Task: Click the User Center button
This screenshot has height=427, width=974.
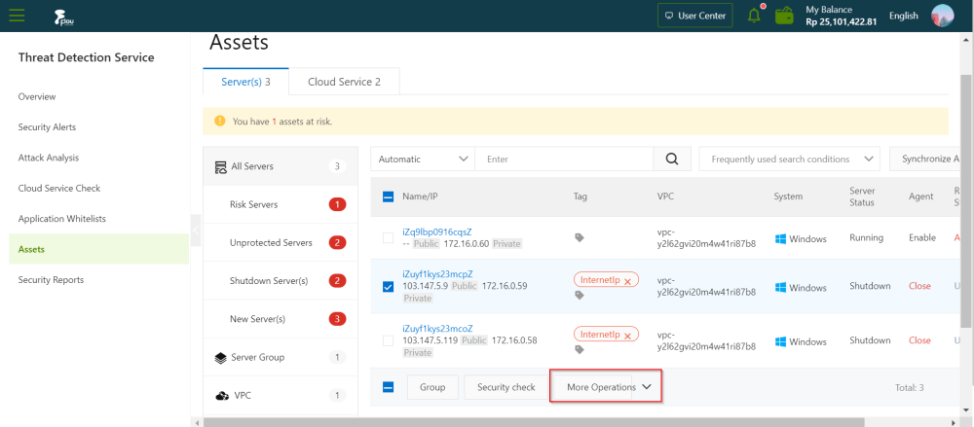Action: coord(695,16)
